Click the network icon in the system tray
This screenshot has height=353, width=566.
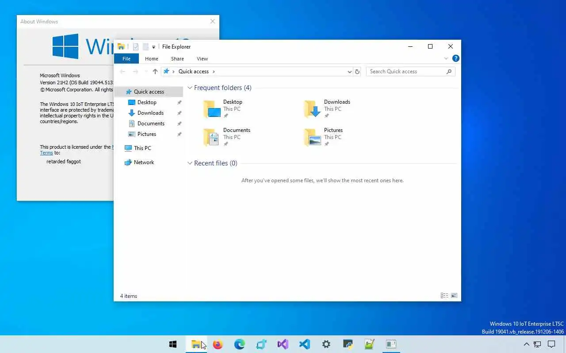click(537, 344)
